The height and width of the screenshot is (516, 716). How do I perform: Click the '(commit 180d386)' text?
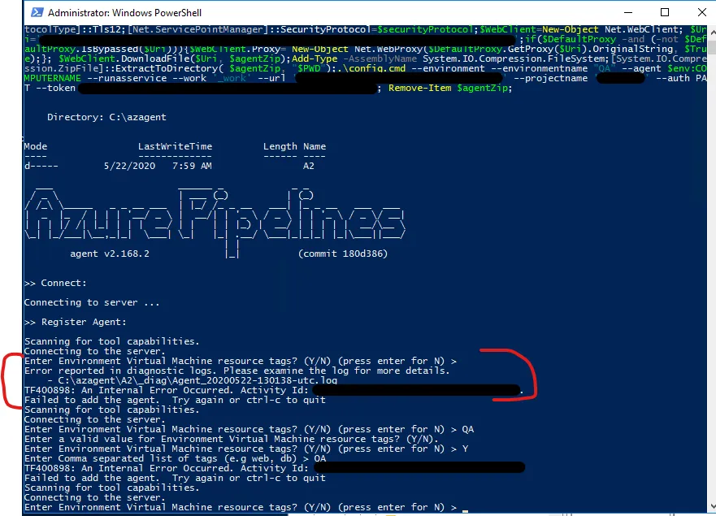pyautogui.click(x=342, y=254)
